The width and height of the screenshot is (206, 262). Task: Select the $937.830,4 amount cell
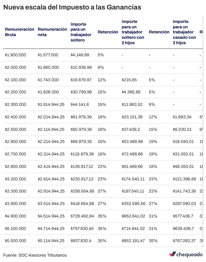click(81, 241)
